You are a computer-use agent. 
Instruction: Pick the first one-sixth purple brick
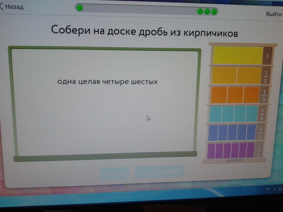[211, 151]
